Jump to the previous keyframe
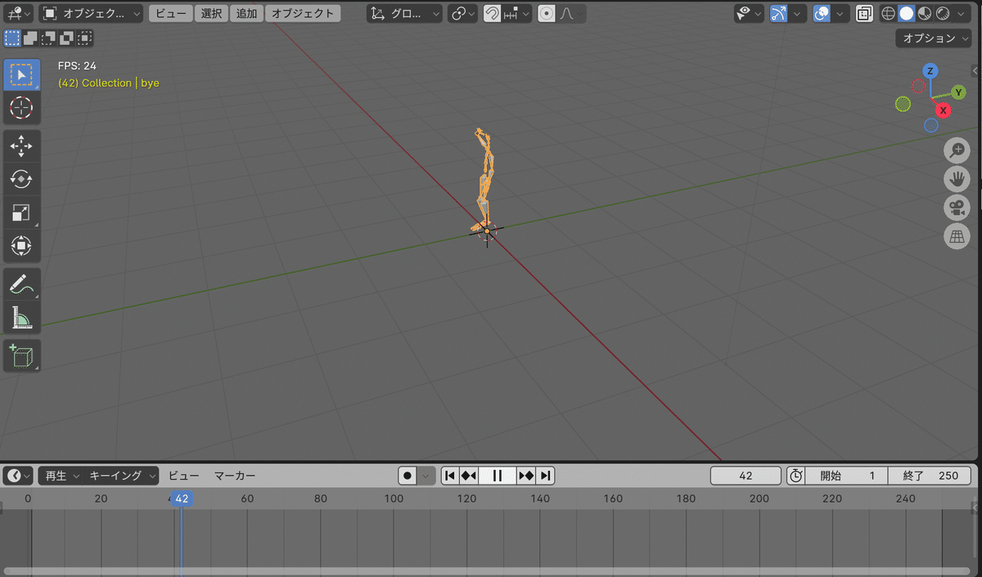The height and width of the screenshot is (577, 982). point(468,476)
